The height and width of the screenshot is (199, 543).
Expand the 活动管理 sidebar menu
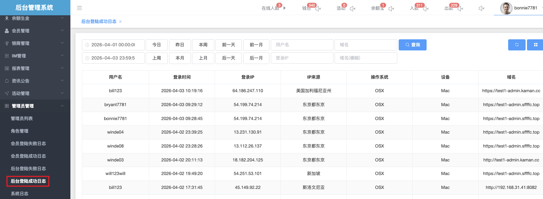pos(35,93)
